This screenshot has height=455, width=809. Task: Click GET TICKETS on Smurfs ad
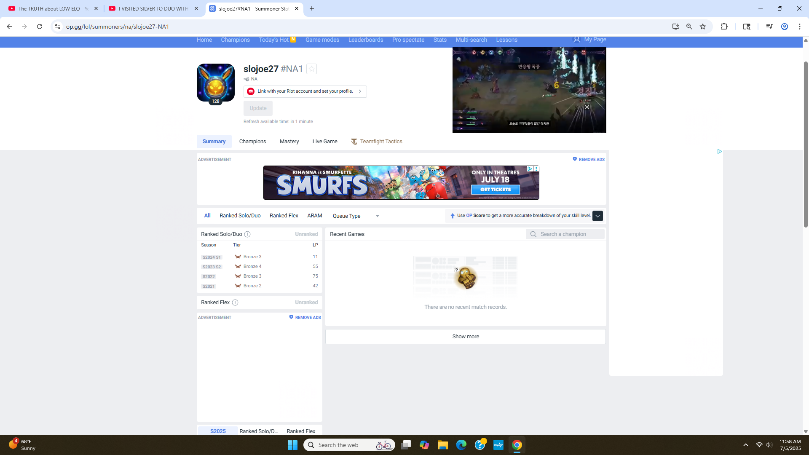point(496,190)
